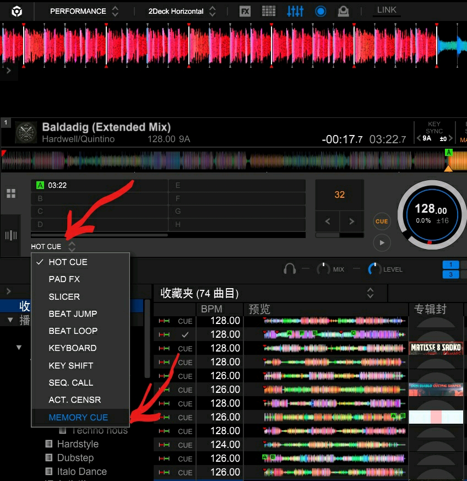467x481 pixels.
Task: Click the 专辑封 column header
Action: tap(436, 309)
